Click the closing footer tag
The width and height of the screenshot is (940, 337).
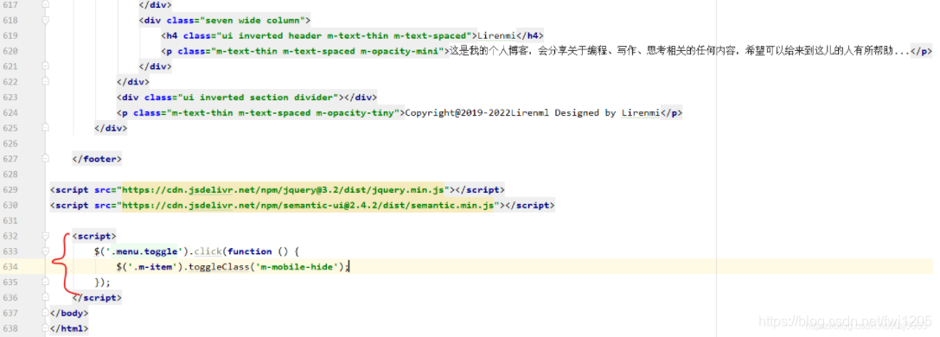pyautogui.click(x=97, y=159)
